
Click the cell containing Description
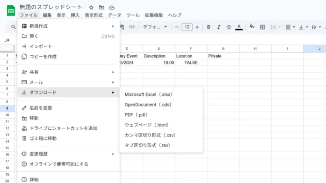[x=159, y=56]
